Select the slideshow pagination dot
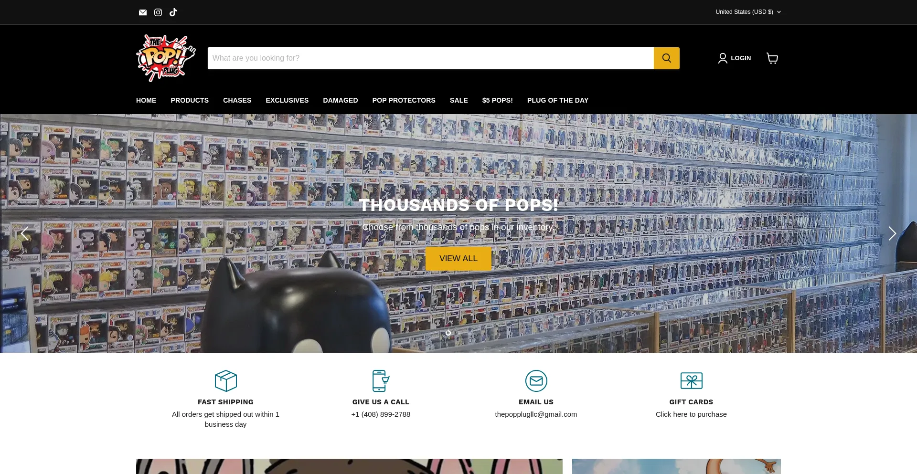 click(448, 333)
